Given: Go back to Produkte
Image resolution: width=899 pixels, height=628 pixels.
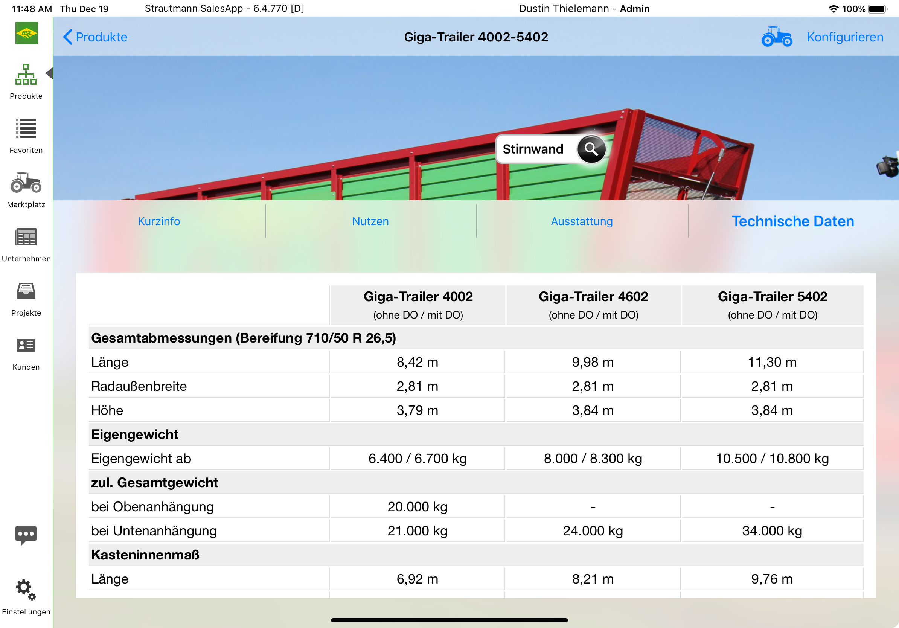Looking at the screenshot, I should coord(95,37).
